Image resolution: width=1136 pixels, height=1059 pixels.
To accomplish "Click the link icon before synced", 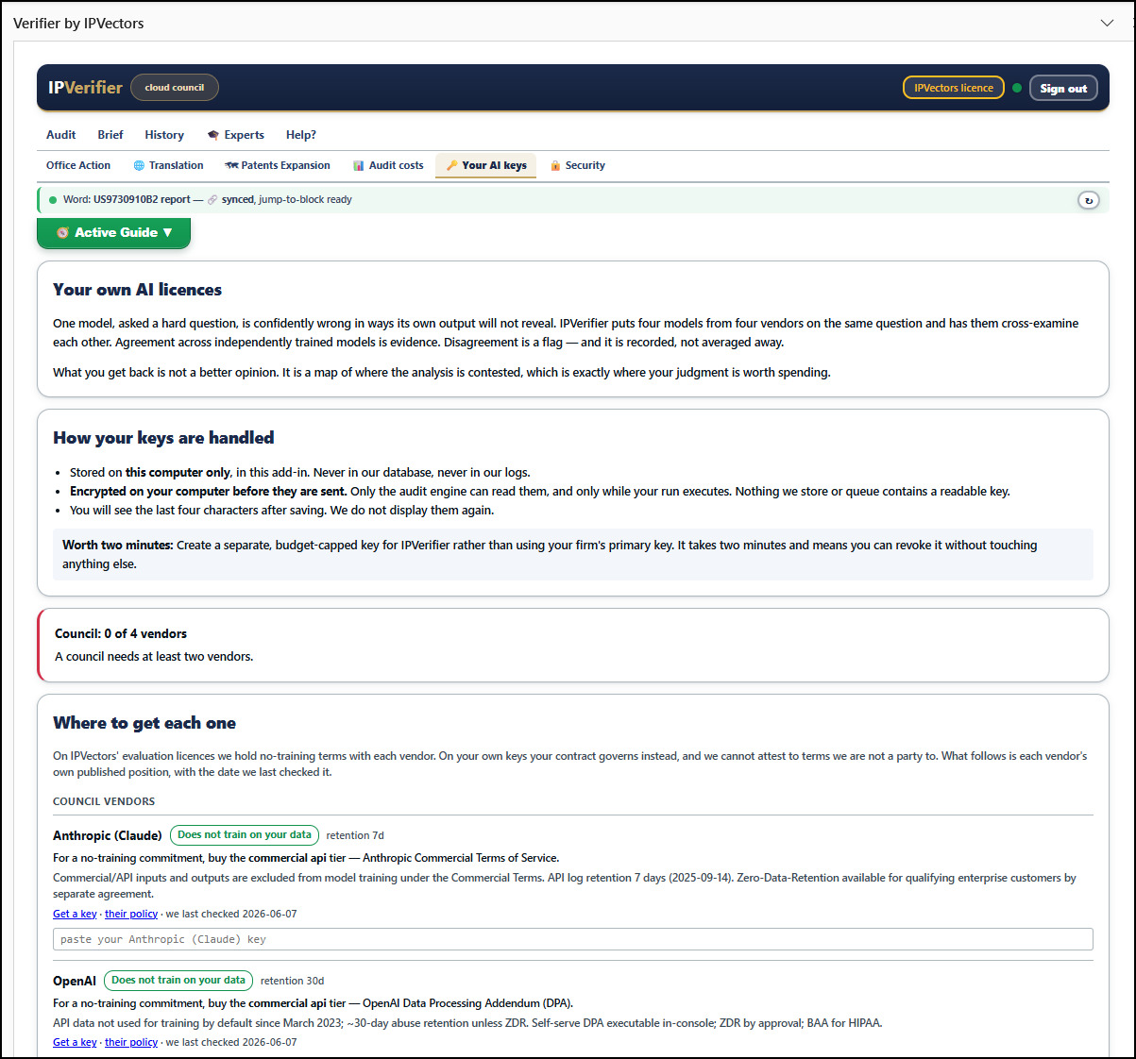I will 212,200.
